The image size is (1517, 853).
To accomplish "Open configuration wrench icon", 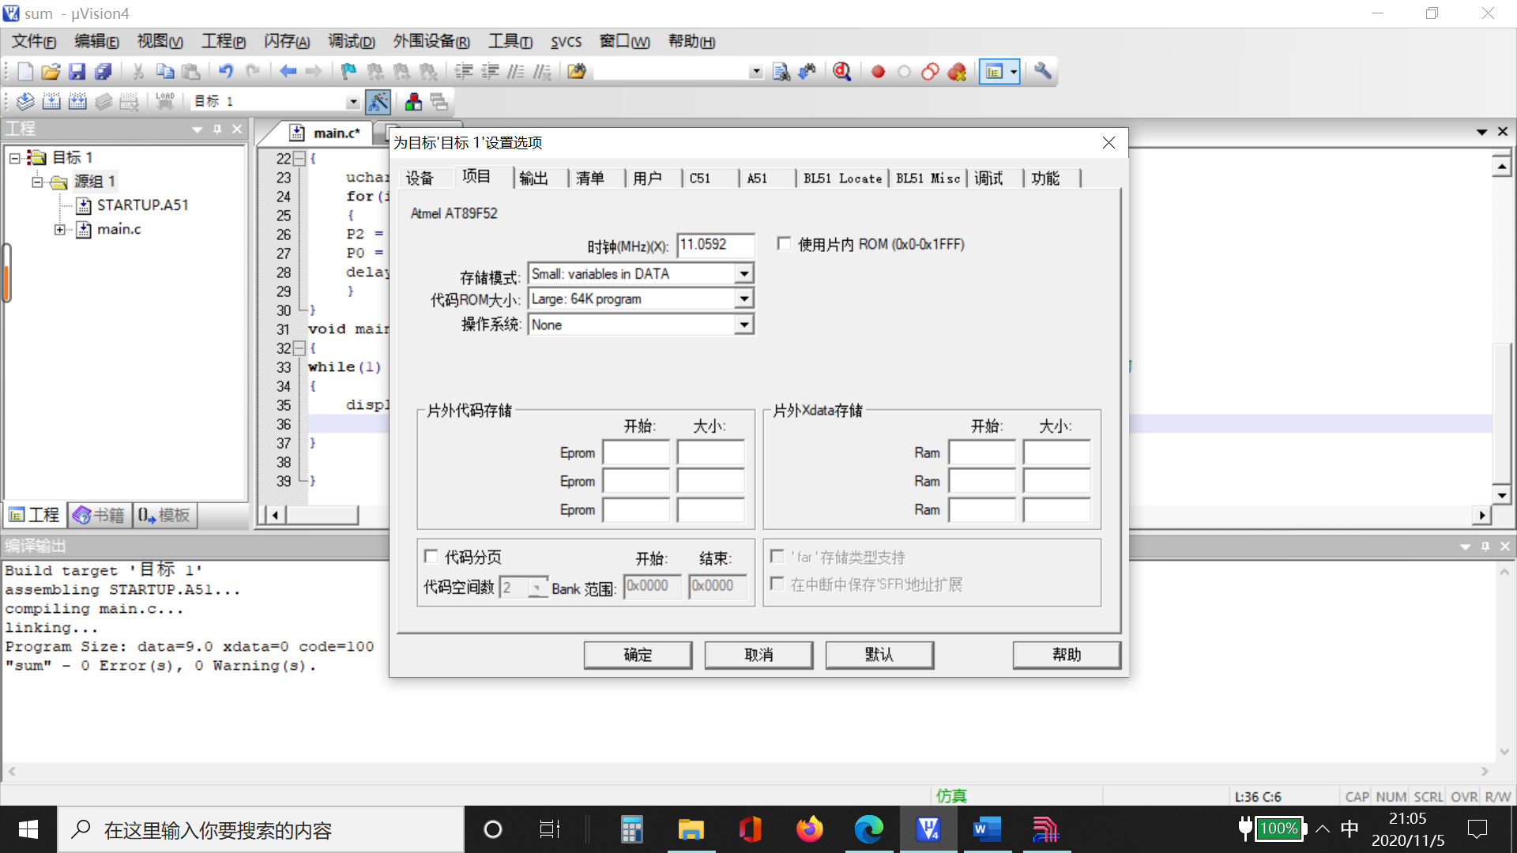I will [1043, 72].
